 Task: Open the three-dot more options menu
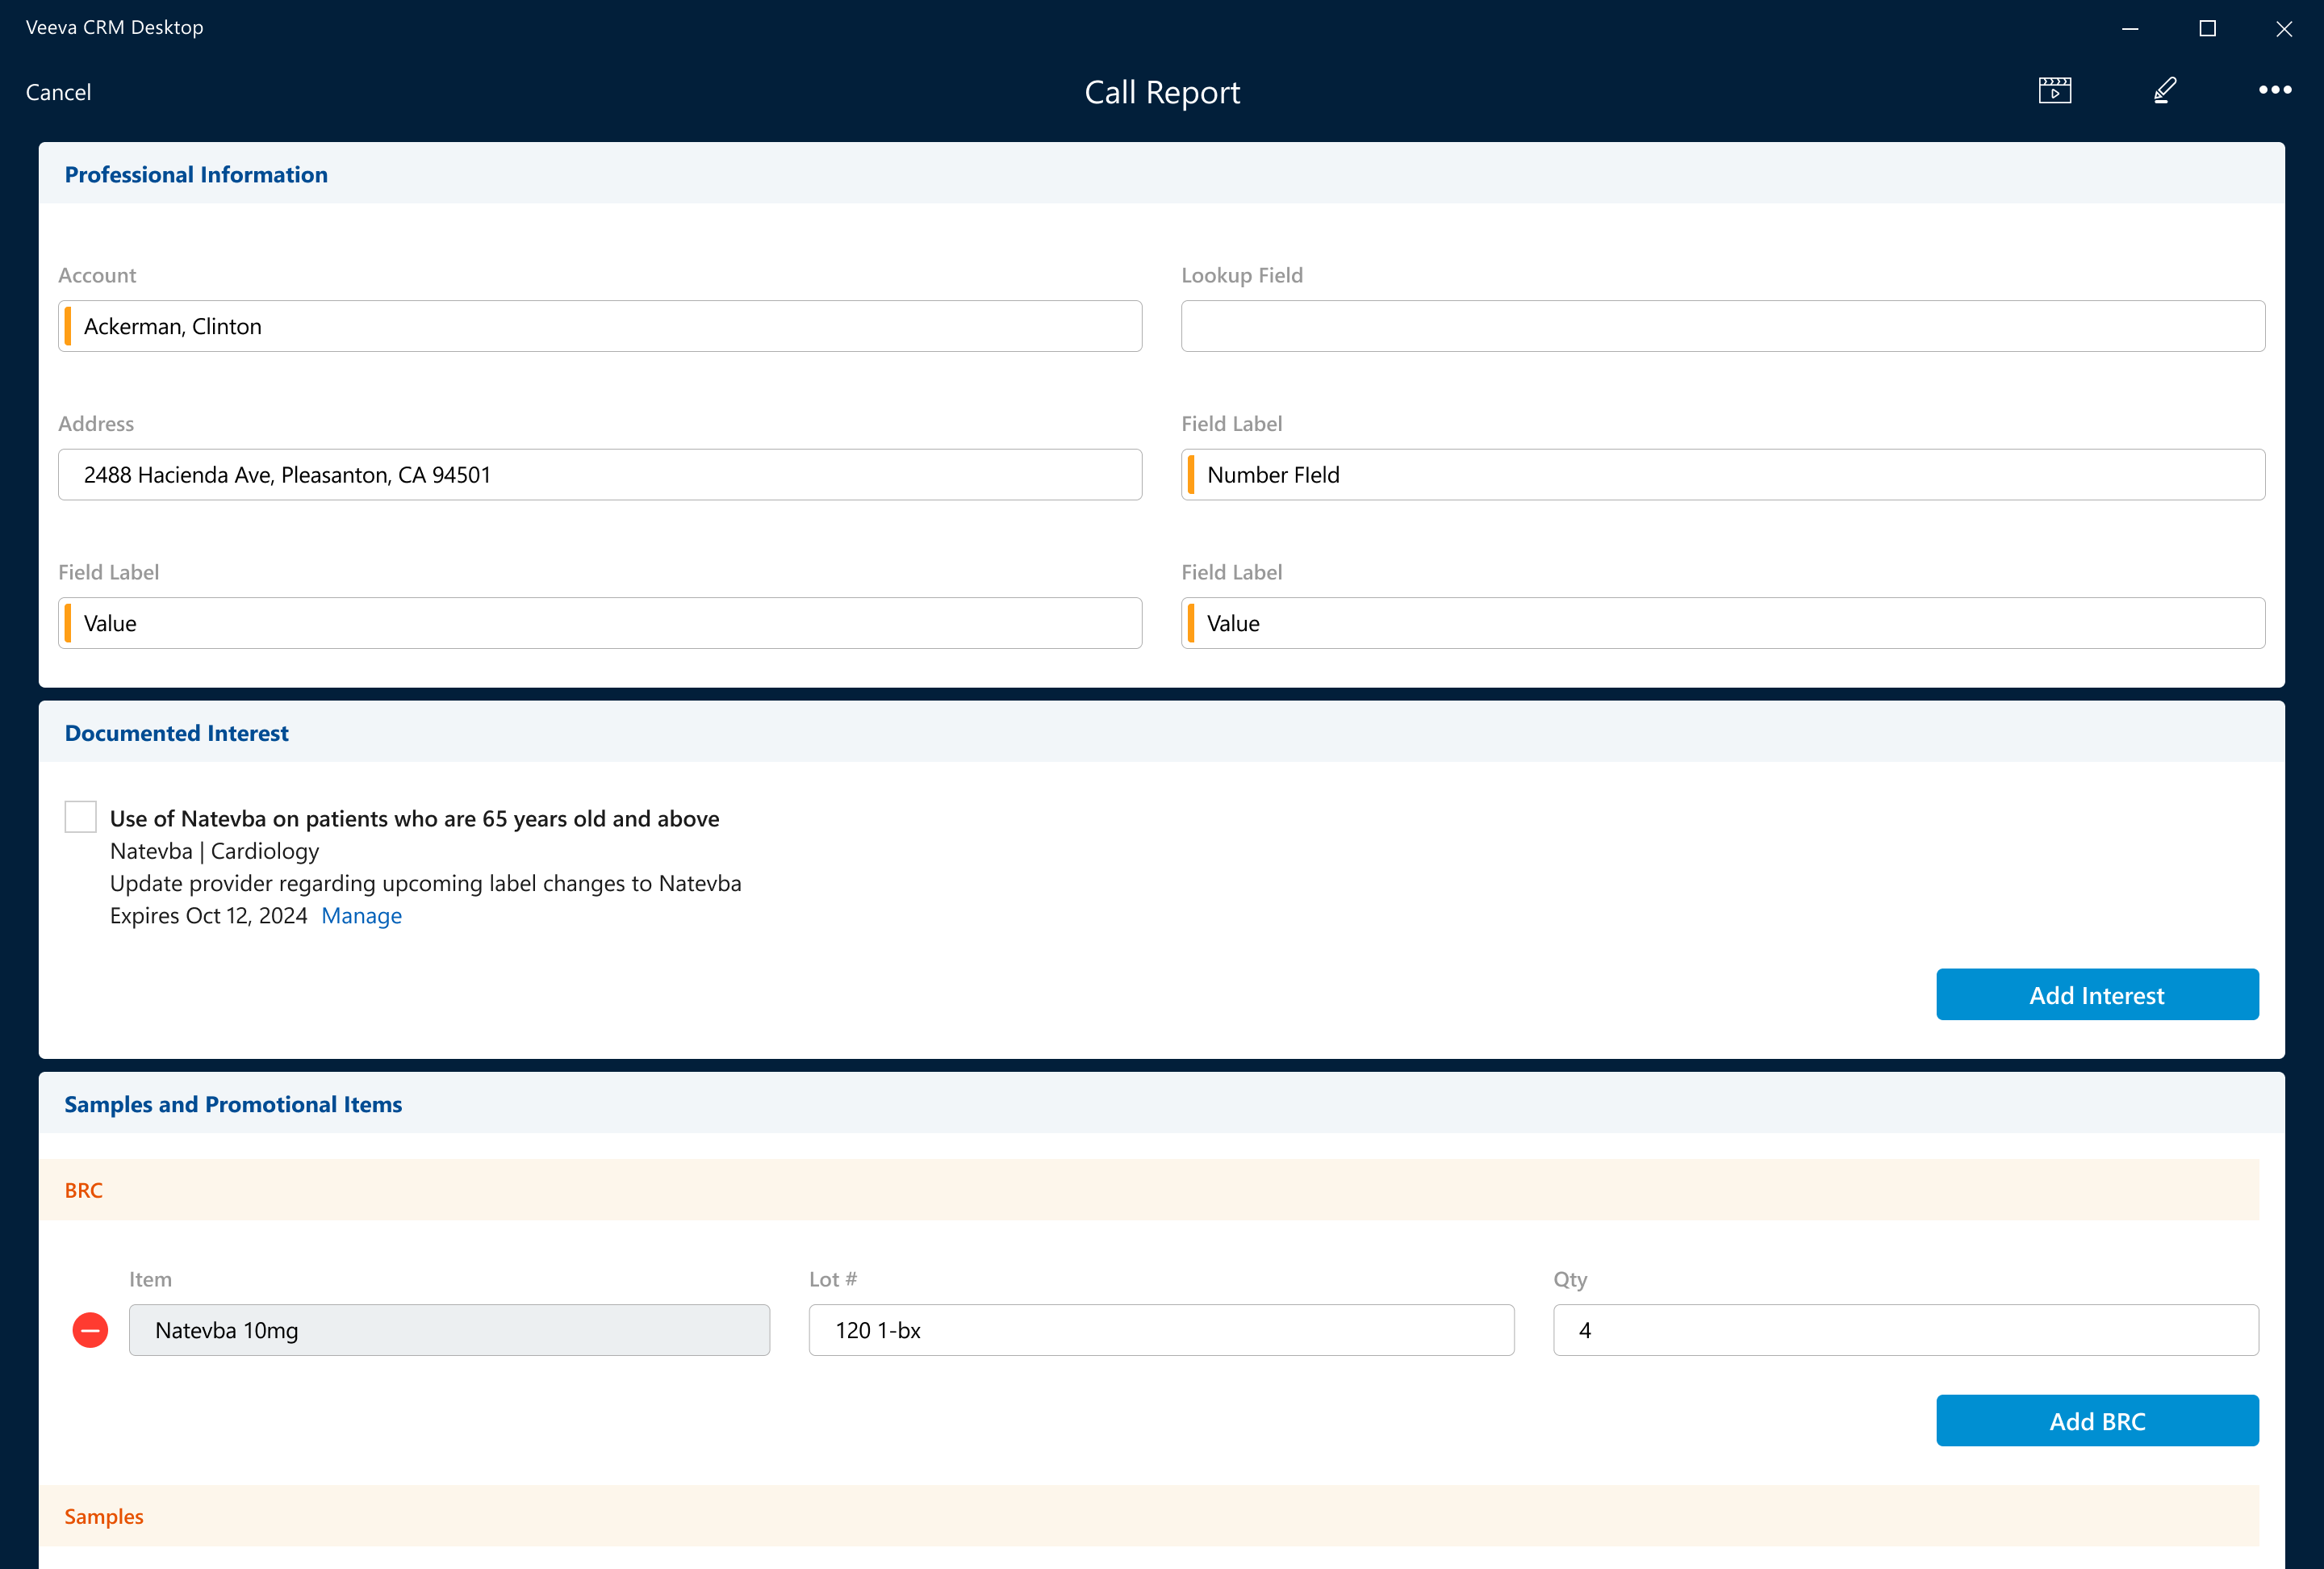pos(2274,90)
